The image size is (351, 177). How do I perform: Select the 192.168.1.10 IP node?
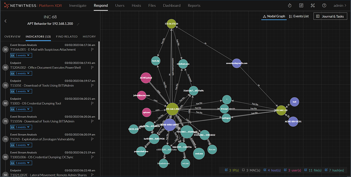point(281,110)
